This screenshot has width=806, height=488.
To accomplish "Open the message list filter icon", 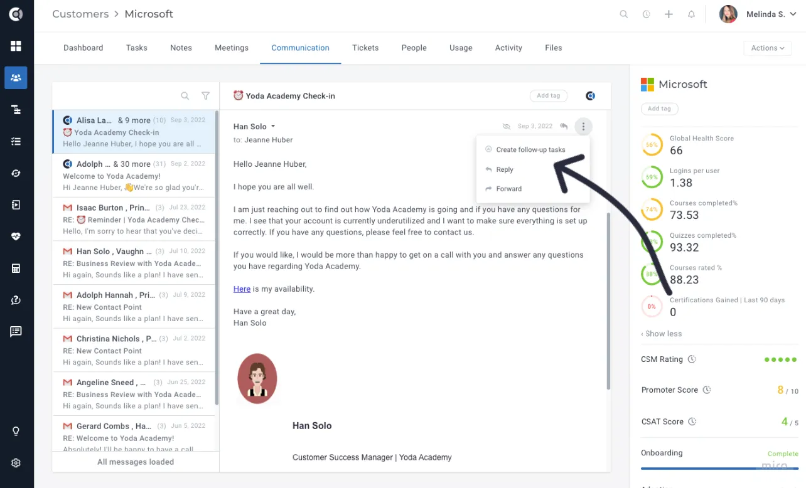I will (205, 96).
